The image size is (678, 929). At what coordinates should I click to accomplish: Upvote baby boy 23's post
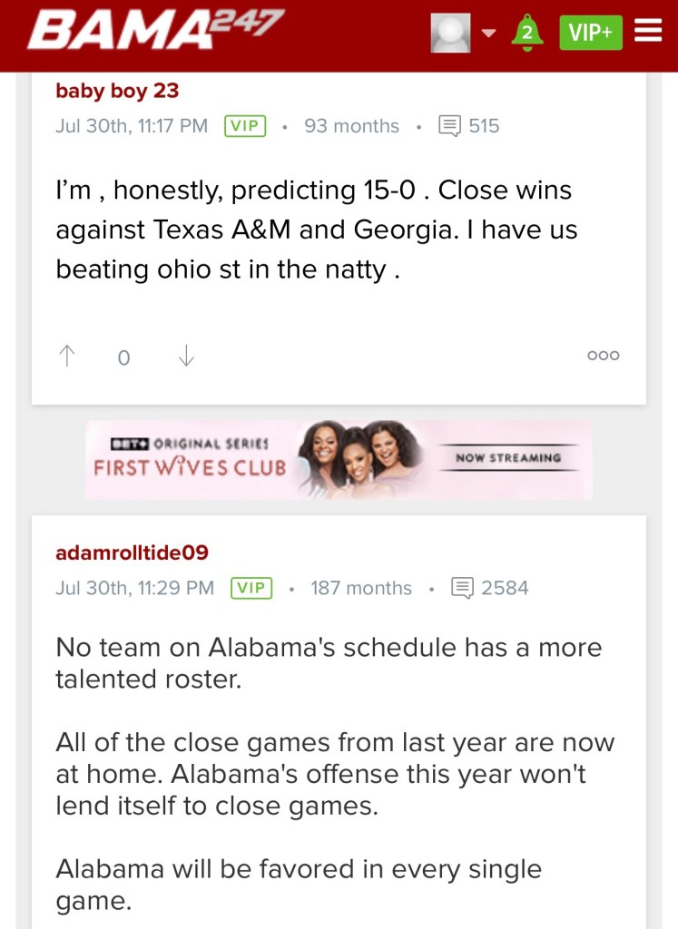coord(67,357)
